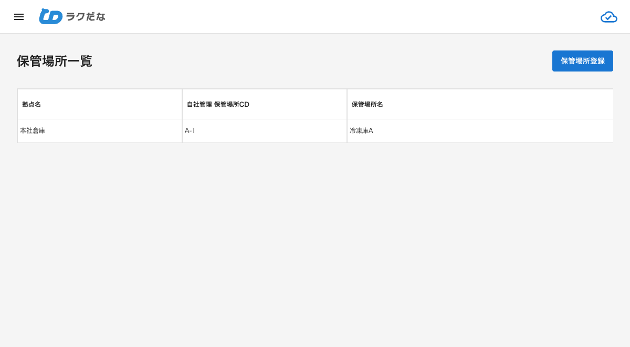Click the 自社管理 保管場所CD column header
Viewport: 630px width, 347px height.
(265, 104)
